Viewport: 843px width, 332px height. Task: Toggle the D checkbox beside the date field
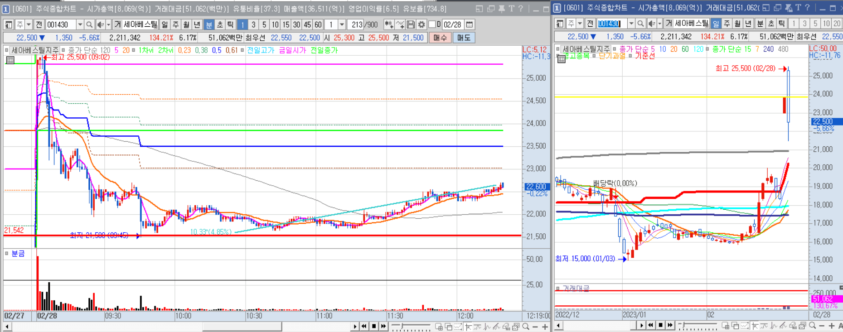pyautogui.click(x=432, y=24)
